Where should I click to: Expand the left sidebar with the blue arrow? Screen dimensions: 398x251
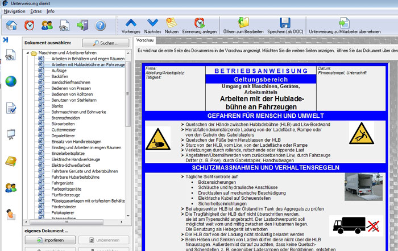(6, 40)
